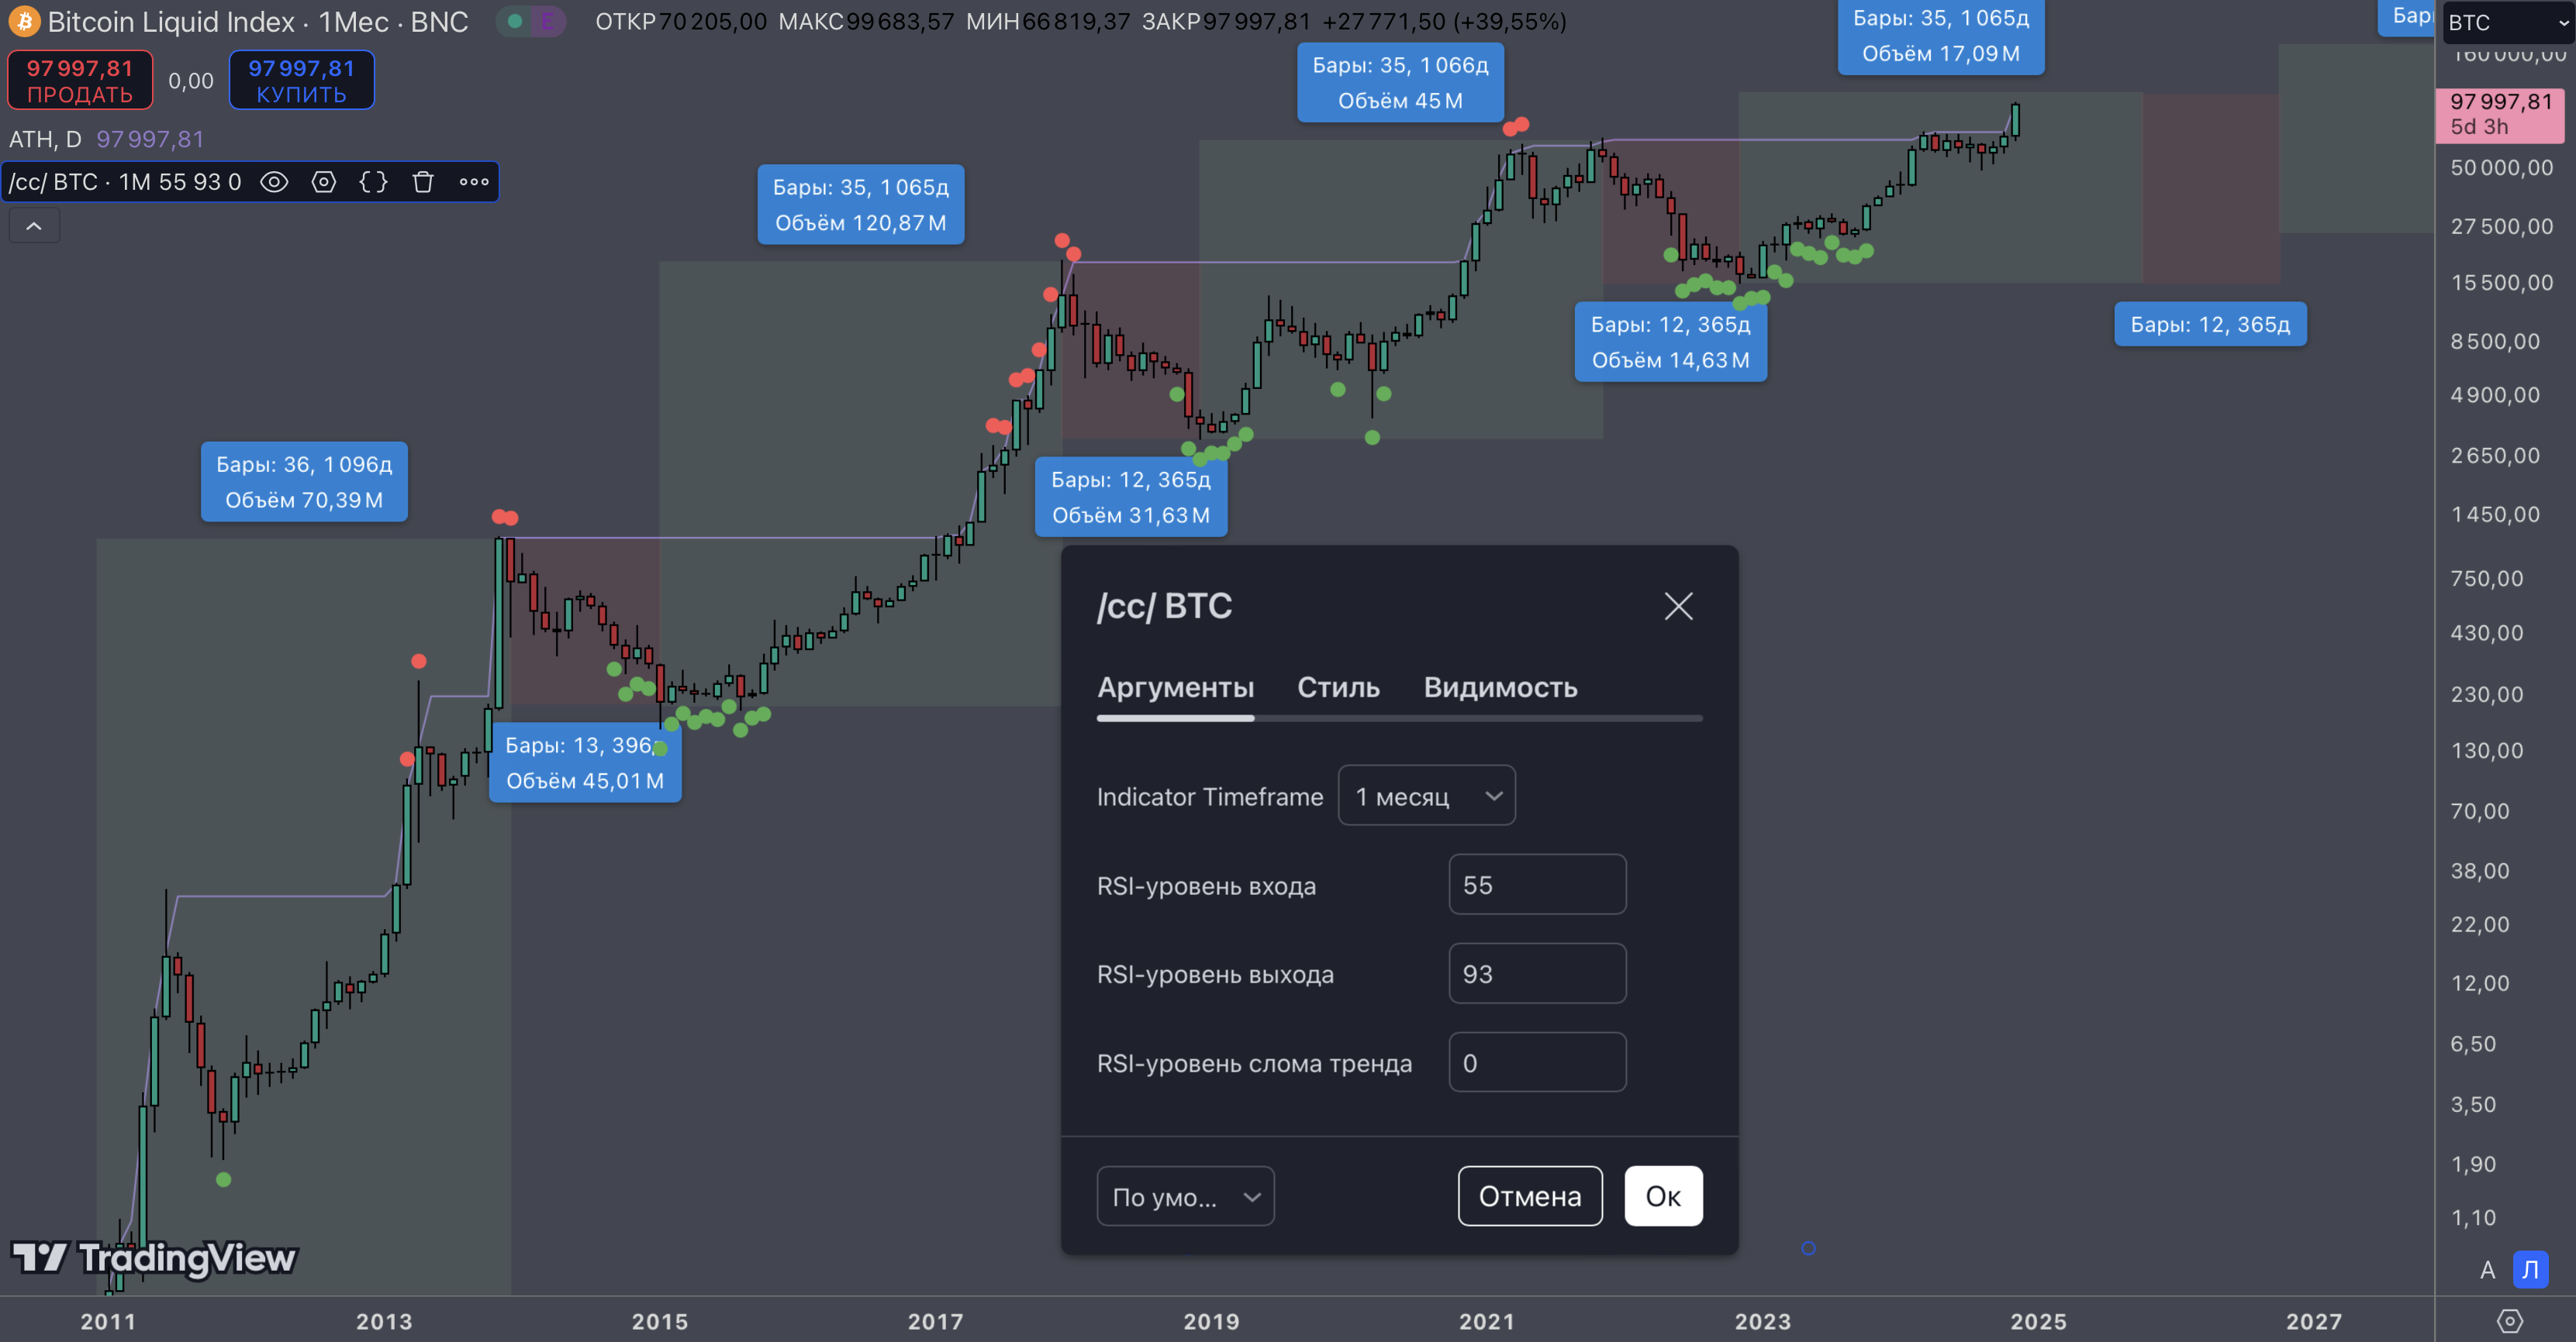The width and height of the screenshot is (2576, 1342).
Task: Click the Bitcoin symbol logo icon
Action: click(24, 21)
